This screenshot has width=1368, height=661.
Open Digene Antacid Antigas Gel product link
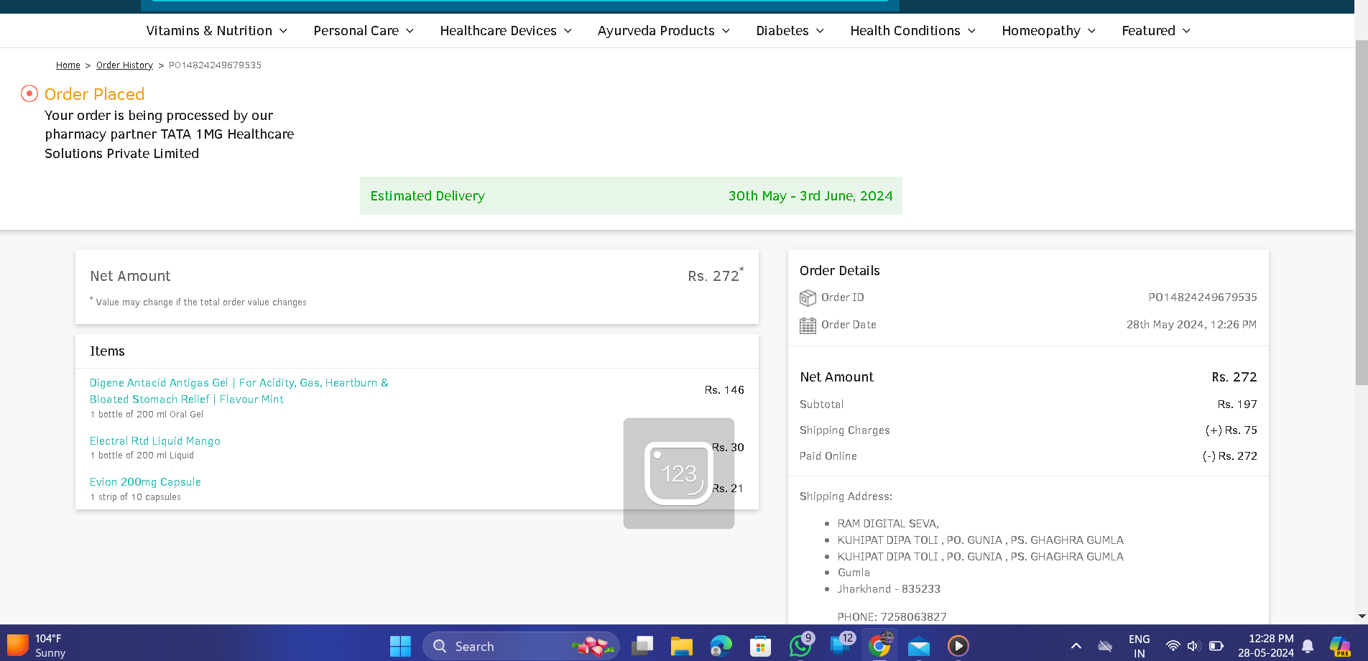pyautogui.click(x=239, y=391)
